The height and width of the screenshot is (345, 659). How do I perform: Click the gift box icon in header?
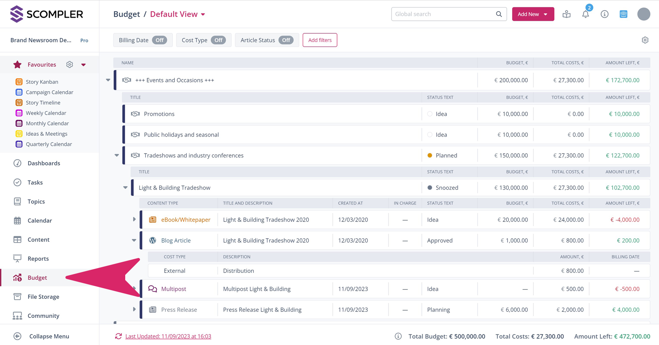pos(566,14)
